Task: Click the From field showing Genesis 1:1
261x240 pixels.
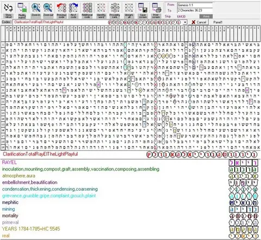Action: [195, 5]
